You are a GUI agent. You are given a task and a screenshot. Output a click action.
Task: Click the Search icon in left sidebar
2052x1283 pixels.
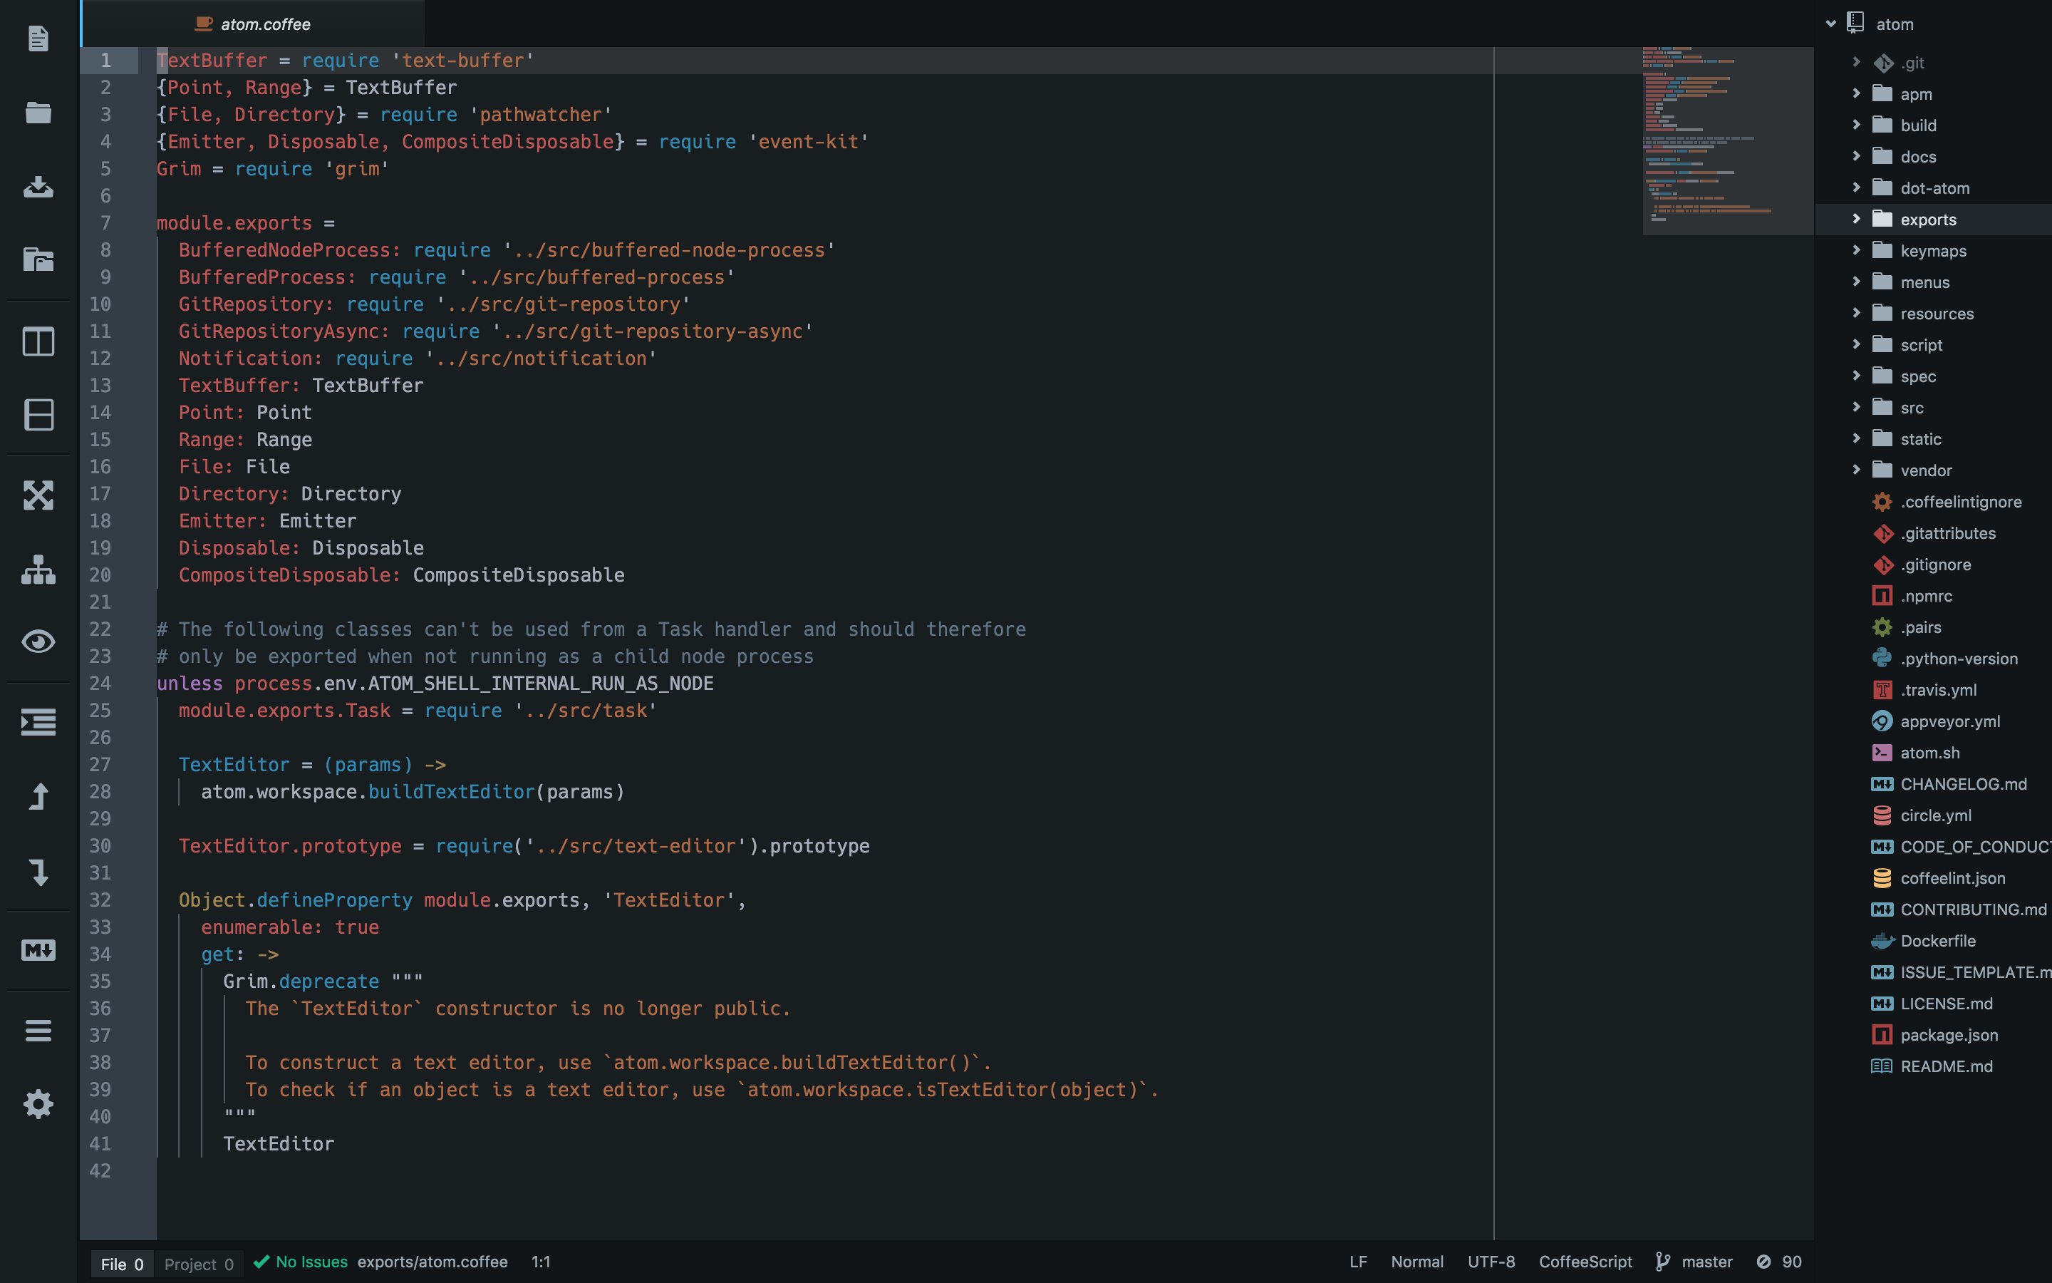point(38,641)
